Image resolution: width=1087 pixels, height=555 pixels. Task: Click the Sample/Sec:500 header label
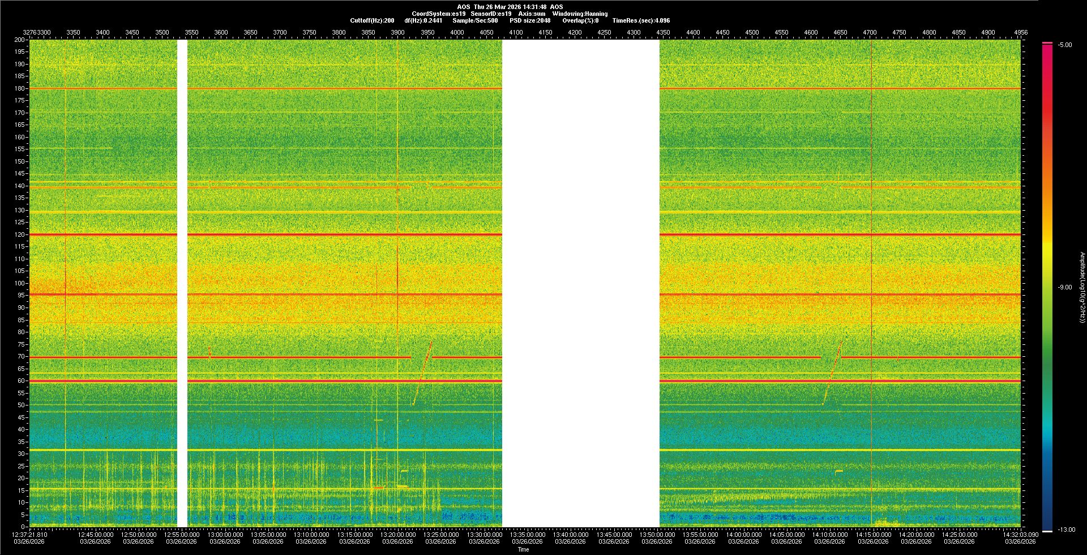(475, 20)
